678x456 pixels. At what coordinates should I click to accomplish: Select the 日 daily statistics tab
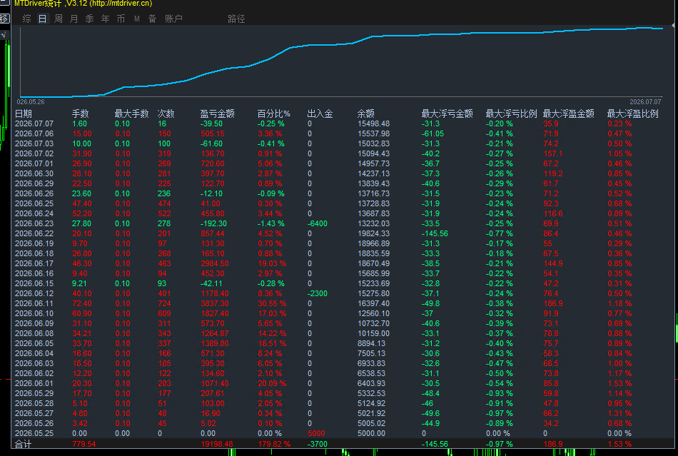click(42, 19)
